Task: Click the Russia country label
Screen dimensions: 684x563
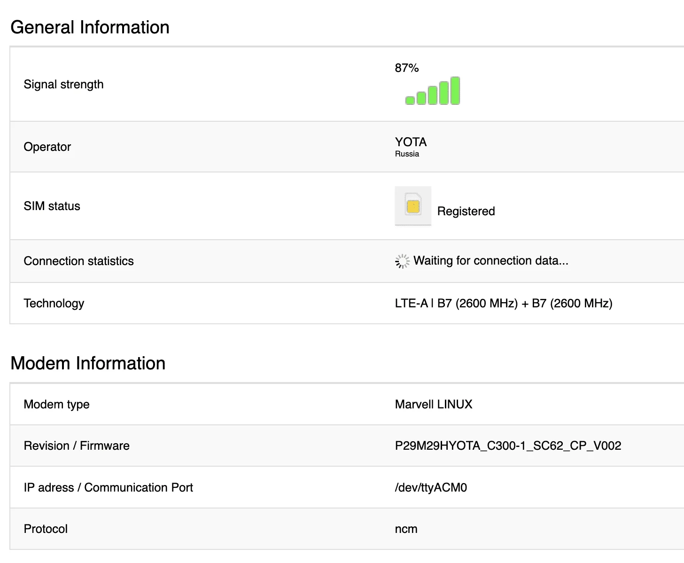Action: pyautogui.click(x=407, y=154)
